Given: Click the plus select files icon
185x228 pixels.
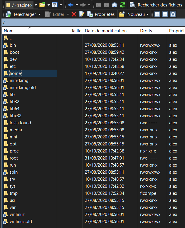Looking at the screenshot, I should pos(157,14).
